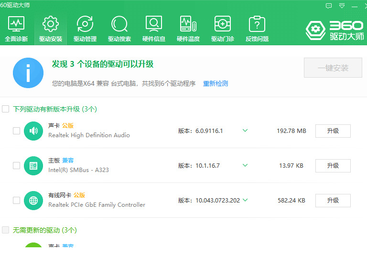This screenshot has height=253, width=367.
Task: Expand version dropdown for 10.043.0723.202
Action: [x=245, y=200]
